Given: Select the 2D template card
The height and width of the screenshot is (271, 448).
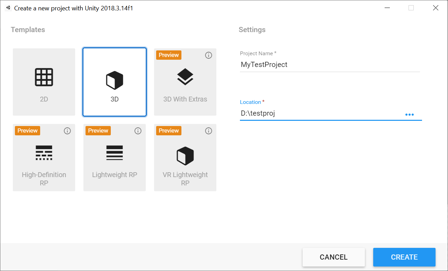Looking at the screenshot, I should click(x=44, y=82).
